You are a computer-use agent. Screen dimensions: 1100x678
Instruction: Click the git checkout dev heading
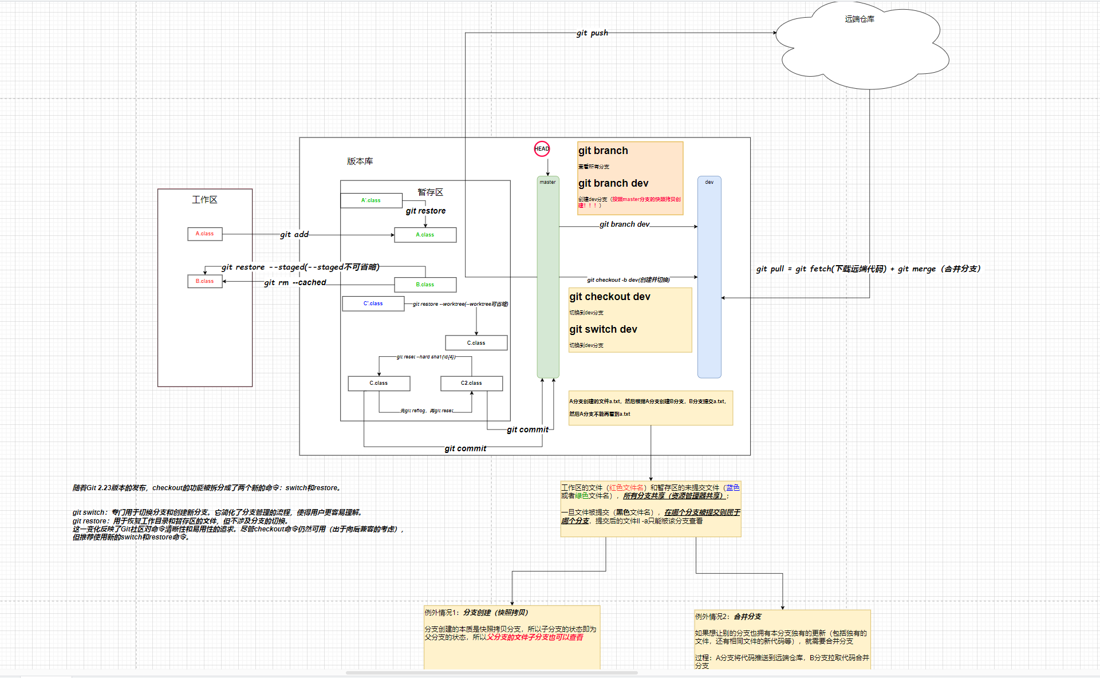coord(610,297)
